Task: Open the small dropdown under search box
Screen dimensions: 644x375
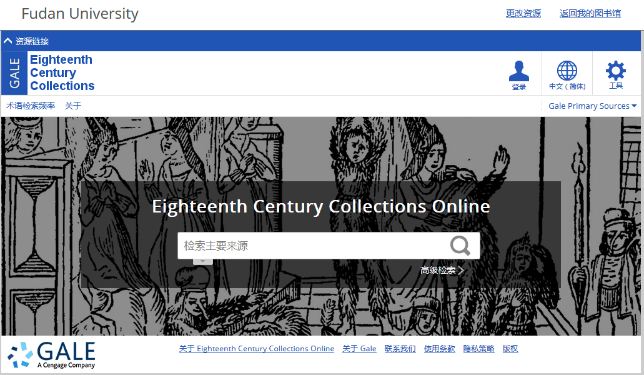Action: [x=203, y=261]
